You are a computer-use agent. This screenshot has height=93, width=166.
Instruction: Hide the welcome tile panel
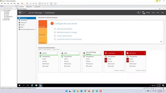pyautogui.click(x=161, y=42)
